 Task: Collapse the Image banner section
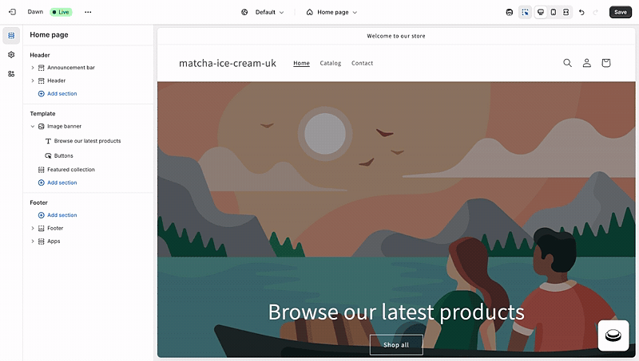[33, 127]
